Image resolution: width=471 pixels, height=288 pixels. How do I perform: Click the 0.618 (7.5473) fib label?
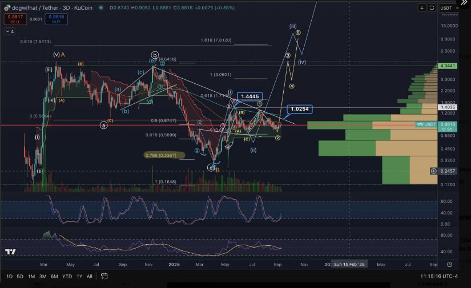pos(35,42)
